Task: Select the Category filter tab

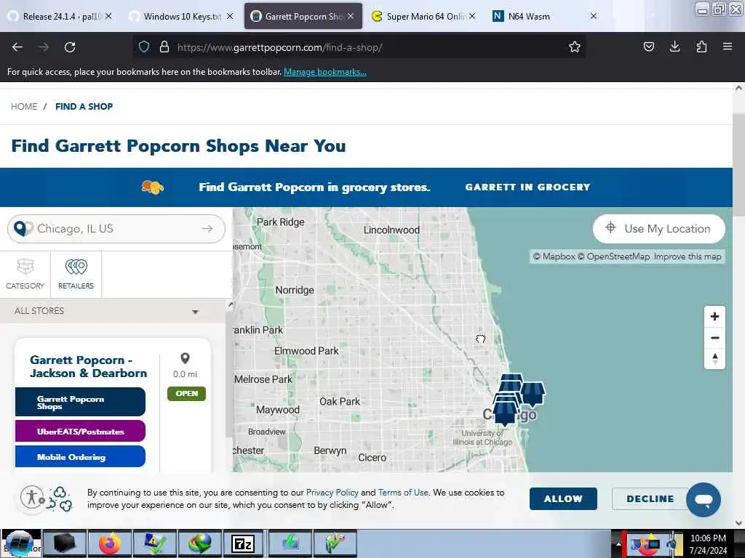Action: click(25, 274)
